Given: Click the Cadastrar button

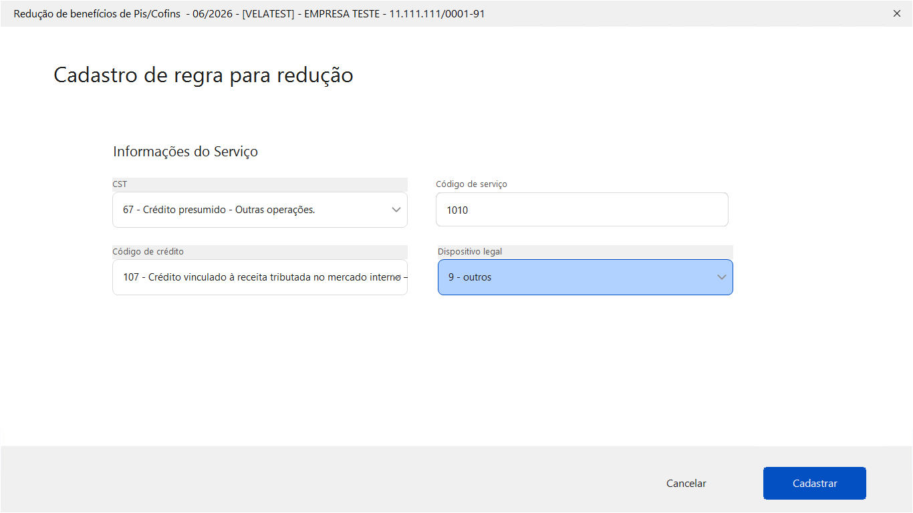Looking at the screenshot, I should click(815, 484).
